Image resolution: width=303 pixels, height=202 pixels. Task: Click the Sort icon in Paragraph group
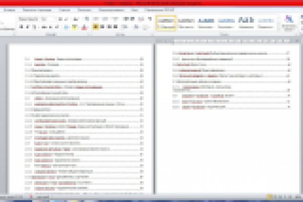pos(141,19)
